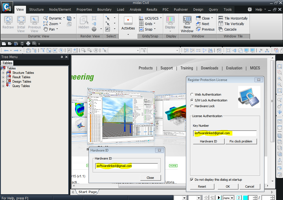Select the Start Page document tab
The height and width of the screenshot is (200, 283).
[x=87, y=192]
